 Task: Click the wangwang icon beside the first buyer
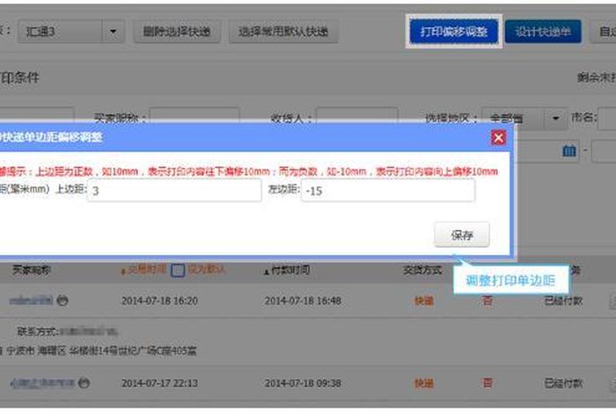[x=63, y=301]
